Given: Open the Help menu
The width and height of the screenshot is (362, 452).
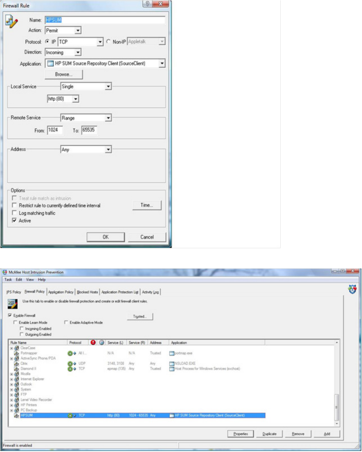Looking at the screenshot, I should point(42,280).
